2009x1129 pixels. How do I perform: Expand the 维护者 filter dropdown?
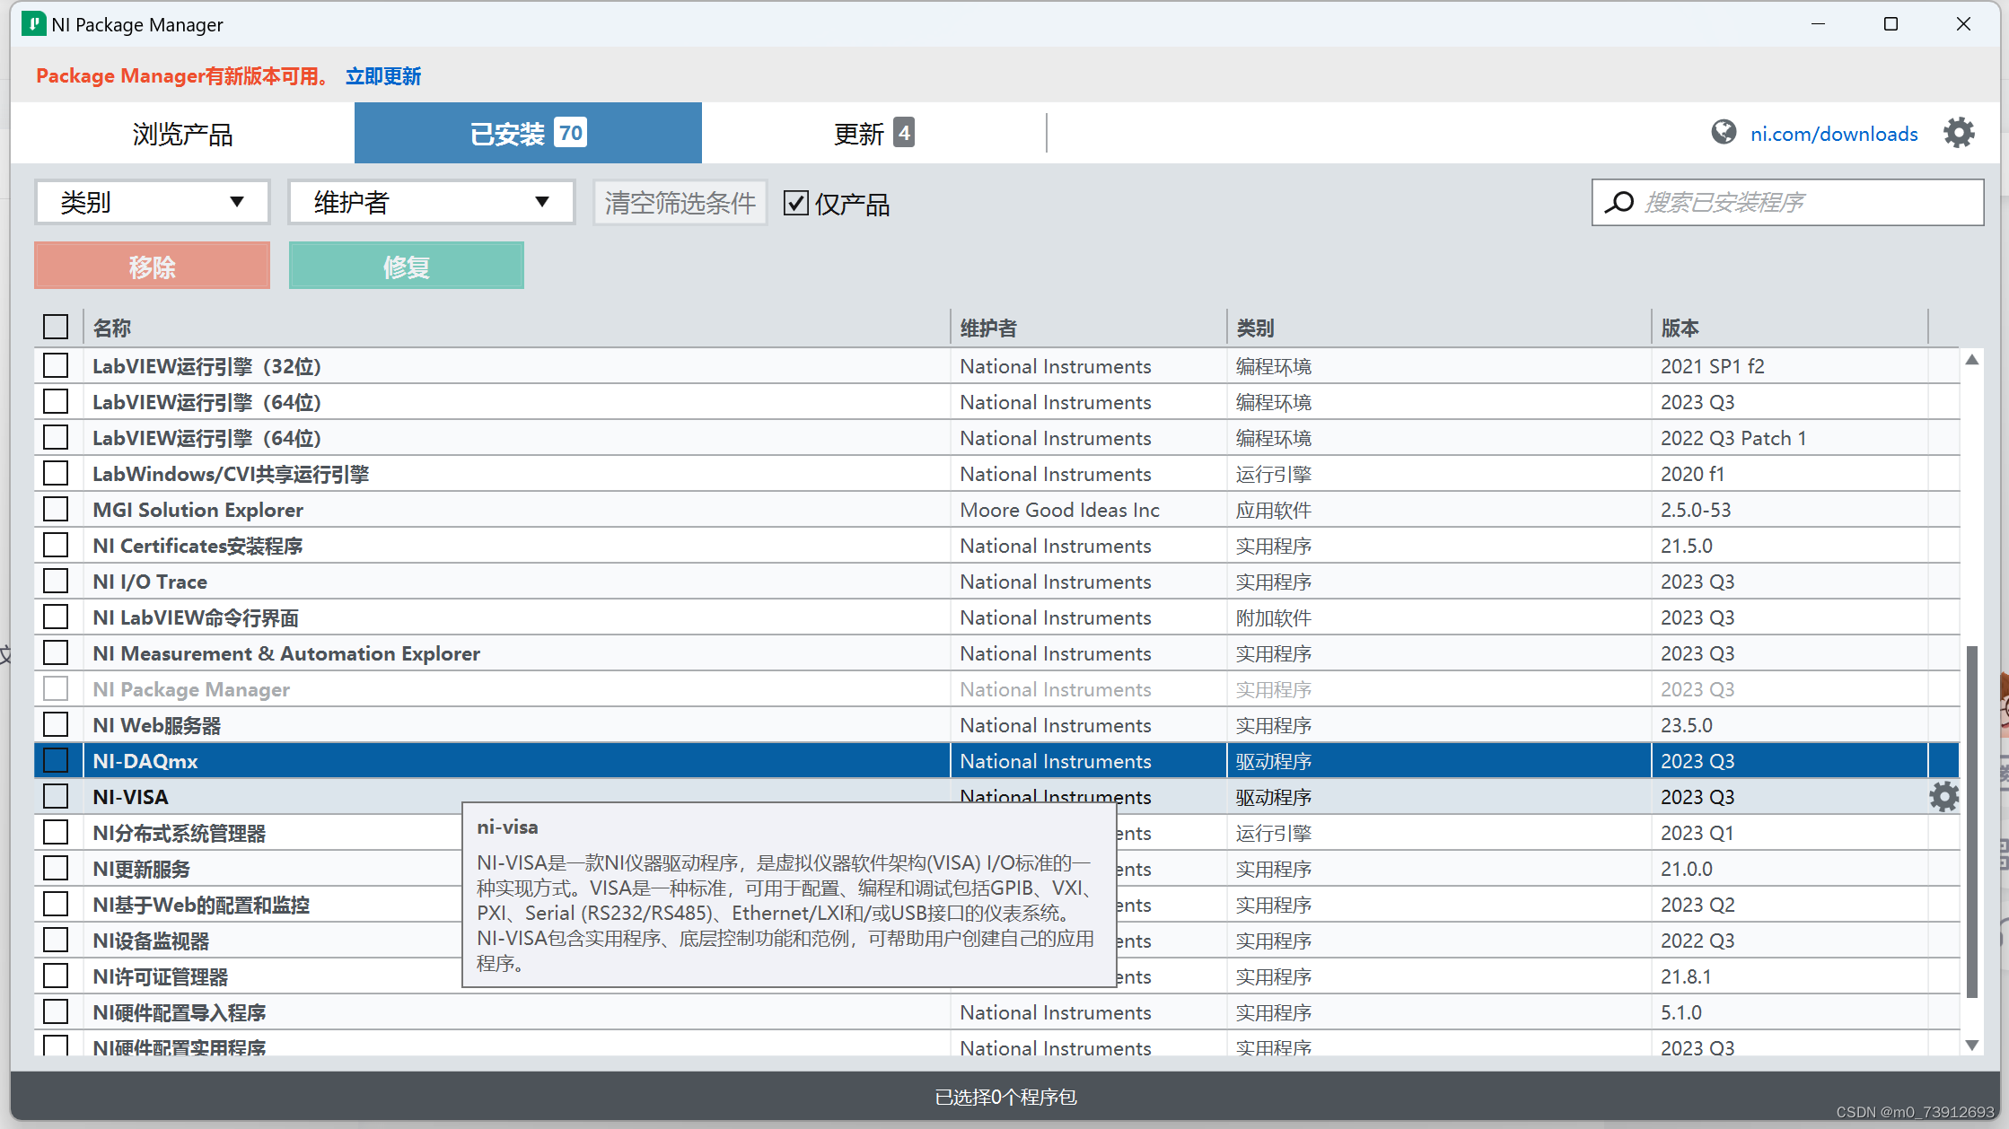point(431,202)
